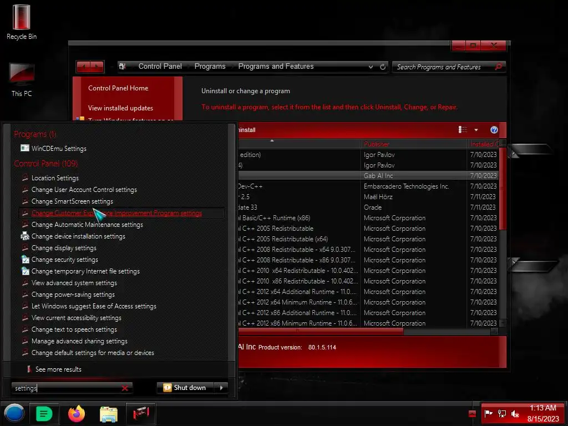Open Change display settings
The image size is (568, 426).
click(64, 248)
